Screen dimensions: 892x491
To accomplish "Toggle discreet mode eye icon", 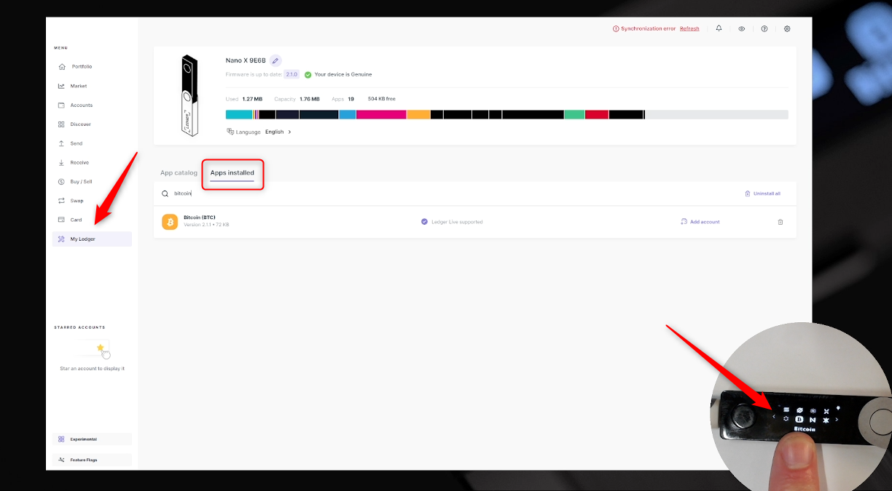I will tap(741, 28).
